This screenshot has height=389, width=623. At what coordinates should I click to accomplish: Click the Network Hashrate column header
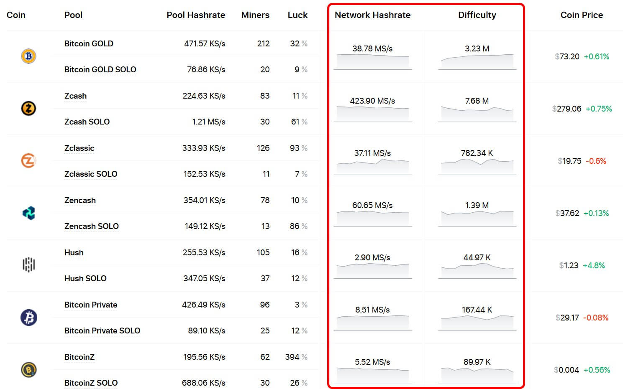tap(372, 15)
